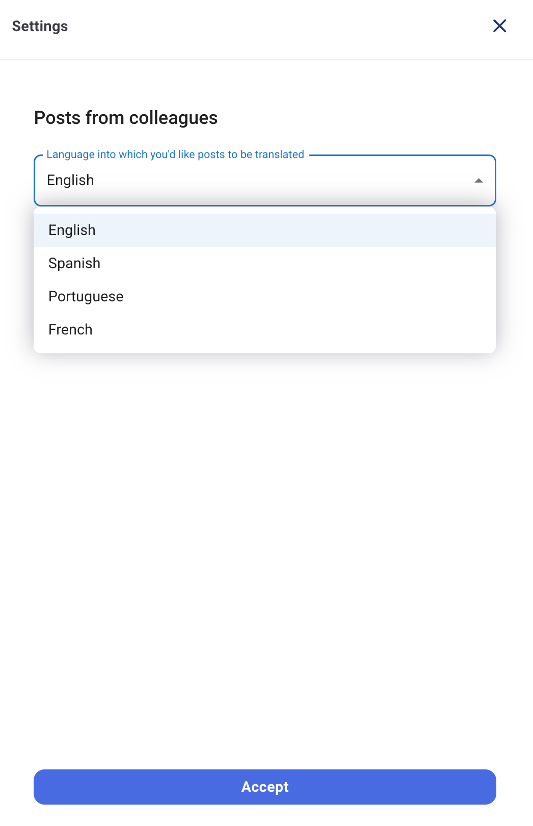Viewport: 533px width, 826px height.
Task: Focus the translation language select field
Action: [255, 180]
